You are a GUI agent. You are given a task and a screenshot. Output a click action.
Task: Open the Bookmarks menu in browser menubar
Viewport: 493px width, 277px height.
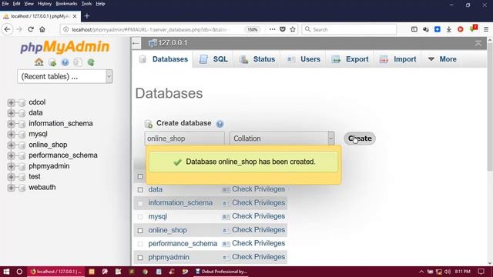(x=66, y=4)
